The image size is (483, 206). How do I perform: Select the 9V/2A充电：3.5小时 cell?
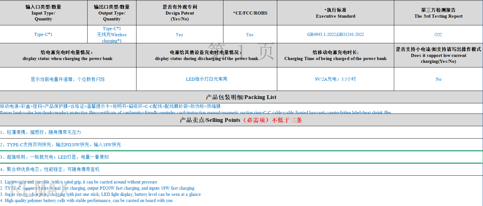coord(335,79)
